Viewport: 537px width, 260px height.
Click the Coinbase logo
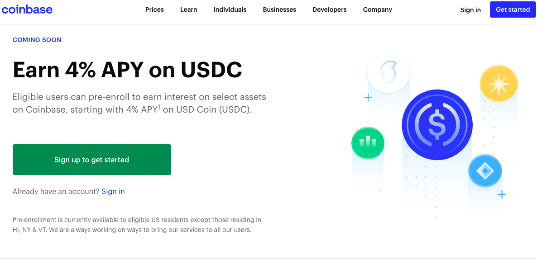click(x=27, y=9)
